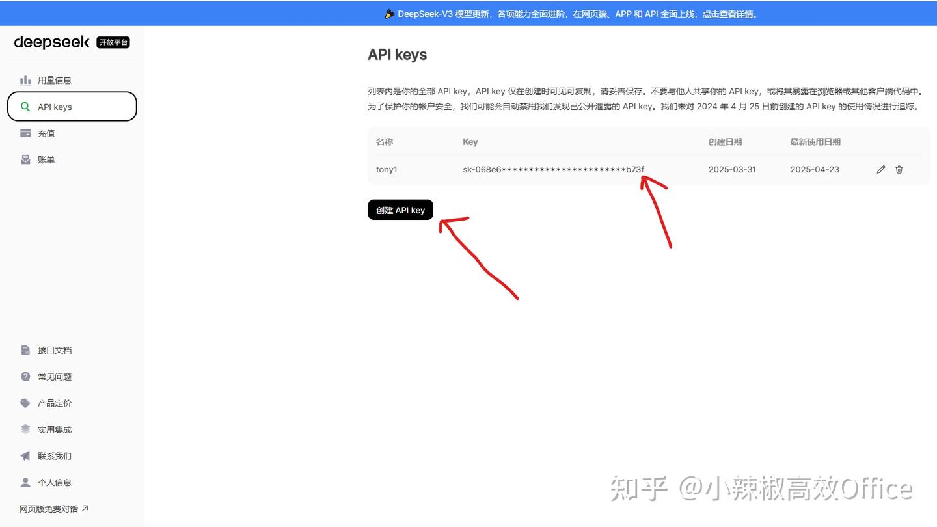Delete the tony1 key via trash icon
The height and width of the screenshot is (527, 937).
coord(899,169)
